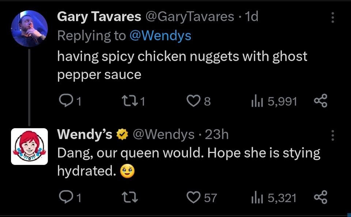Viewport: 351px width, 217px height.
Task: Click the @Wendys mention link
Action: tap(161, 36)
